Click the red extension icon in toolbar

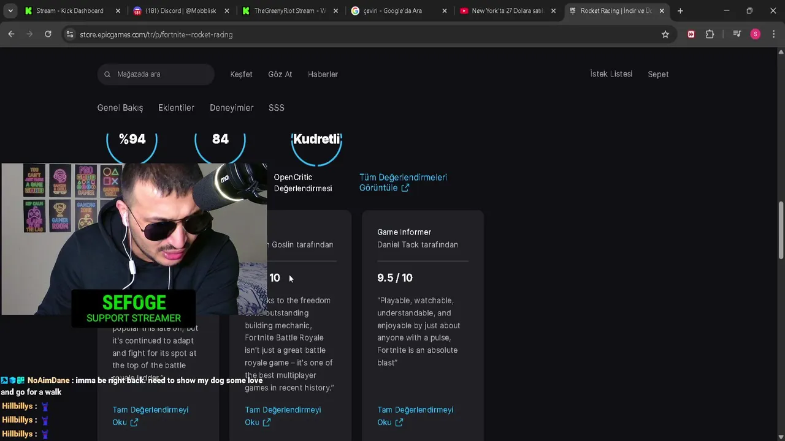click(691, 34)
